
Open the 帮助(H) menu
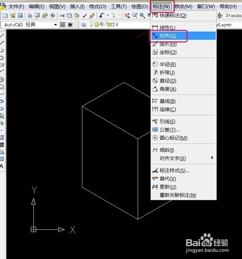tap(228, 7)
